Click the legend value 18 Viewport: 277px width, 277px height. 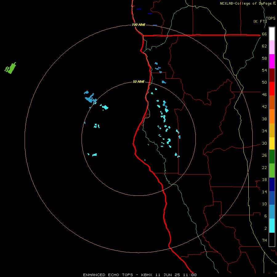pos(264,180)
